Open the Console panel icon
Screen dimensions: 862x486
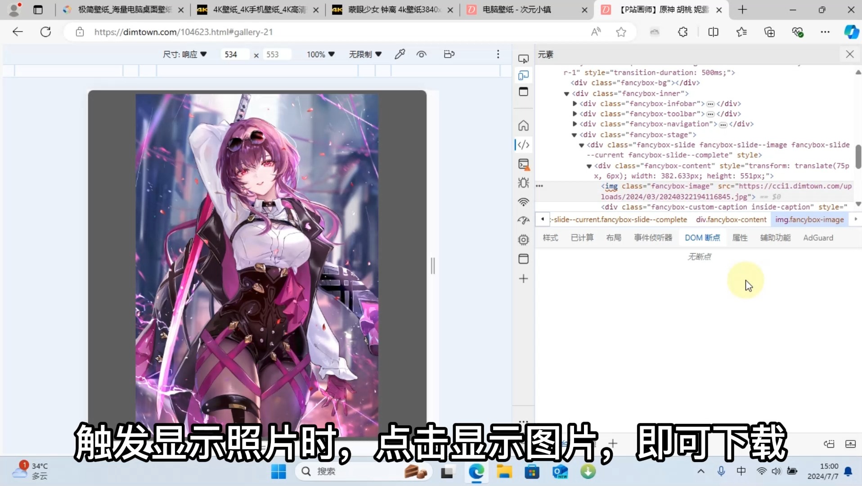(523, 164)
